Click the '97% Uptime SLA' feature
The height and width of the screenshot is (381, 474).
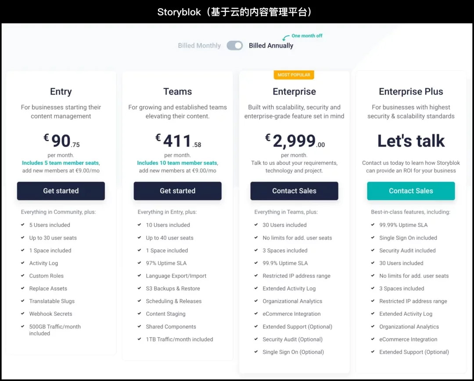click(166, 263)
